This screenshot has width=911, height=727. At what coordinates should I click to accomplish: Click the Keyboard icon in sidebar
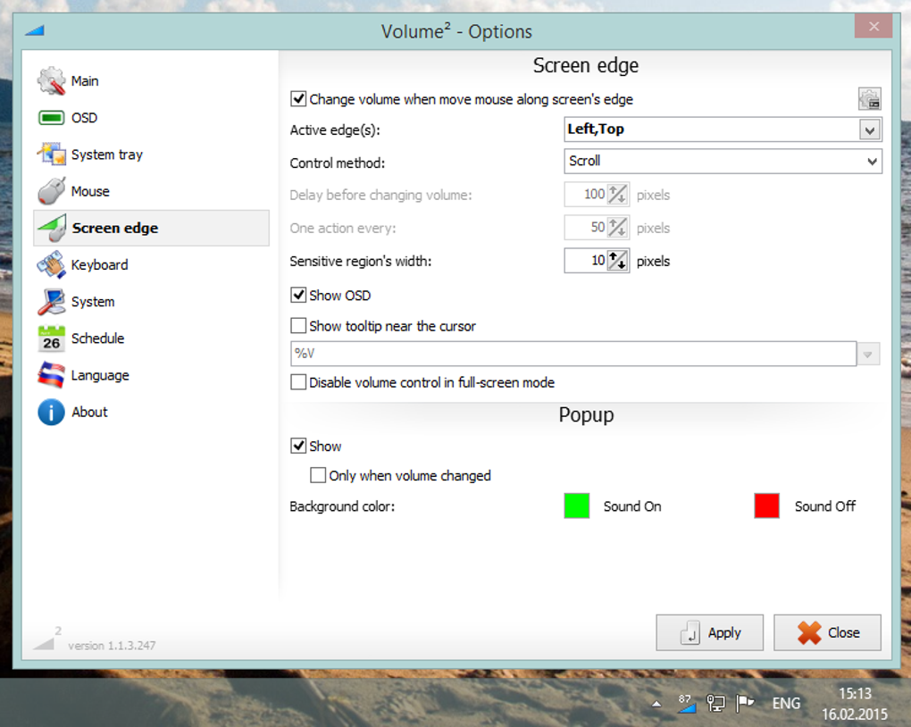[x=51, y=265]
